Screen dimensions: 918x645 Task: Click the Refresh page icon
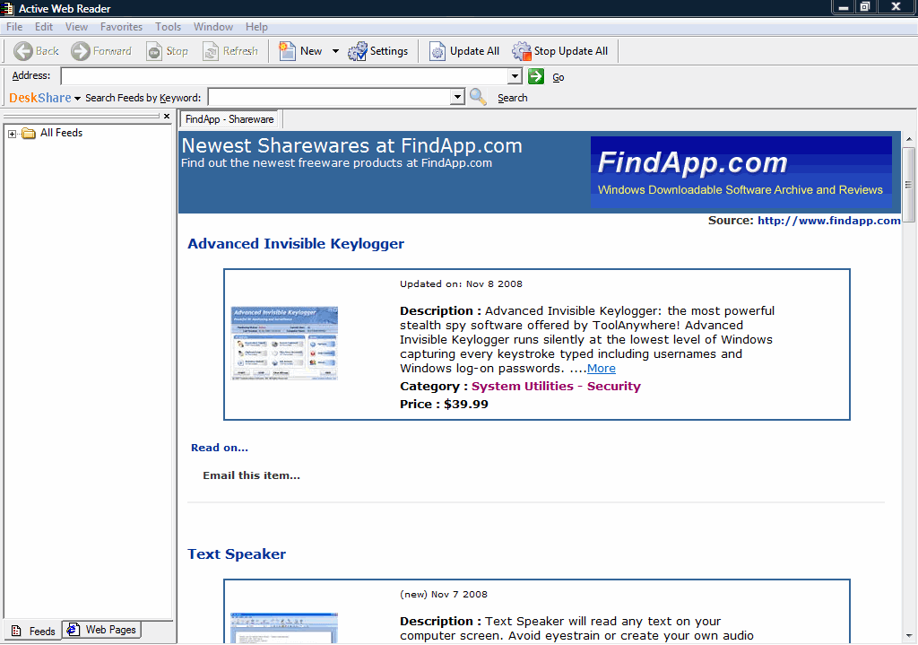pos(211,51)
